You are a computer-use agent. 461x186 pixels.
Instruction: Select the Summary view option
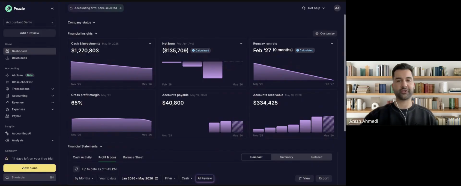[286, 157]
